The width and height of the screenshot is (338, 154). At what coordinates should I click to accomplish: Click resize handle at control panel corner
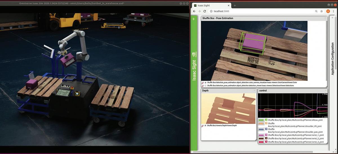(327, 143)
